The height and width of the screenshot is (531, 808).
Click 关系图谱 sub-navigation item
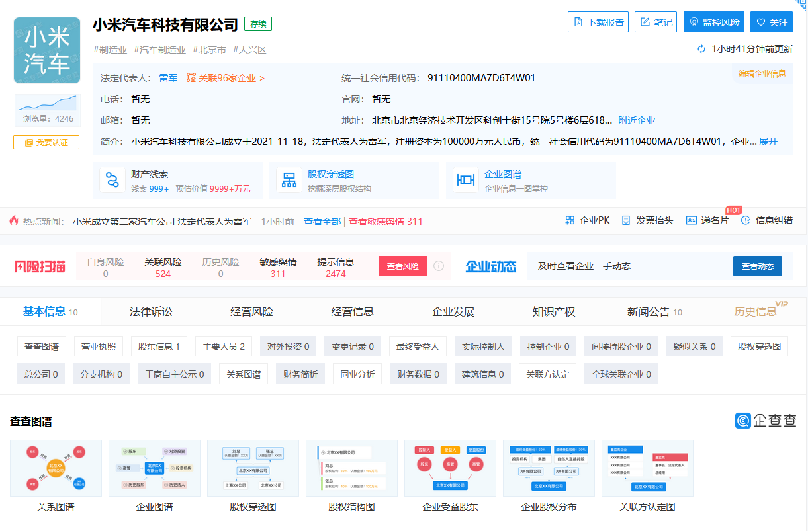(x=244, y=374)
